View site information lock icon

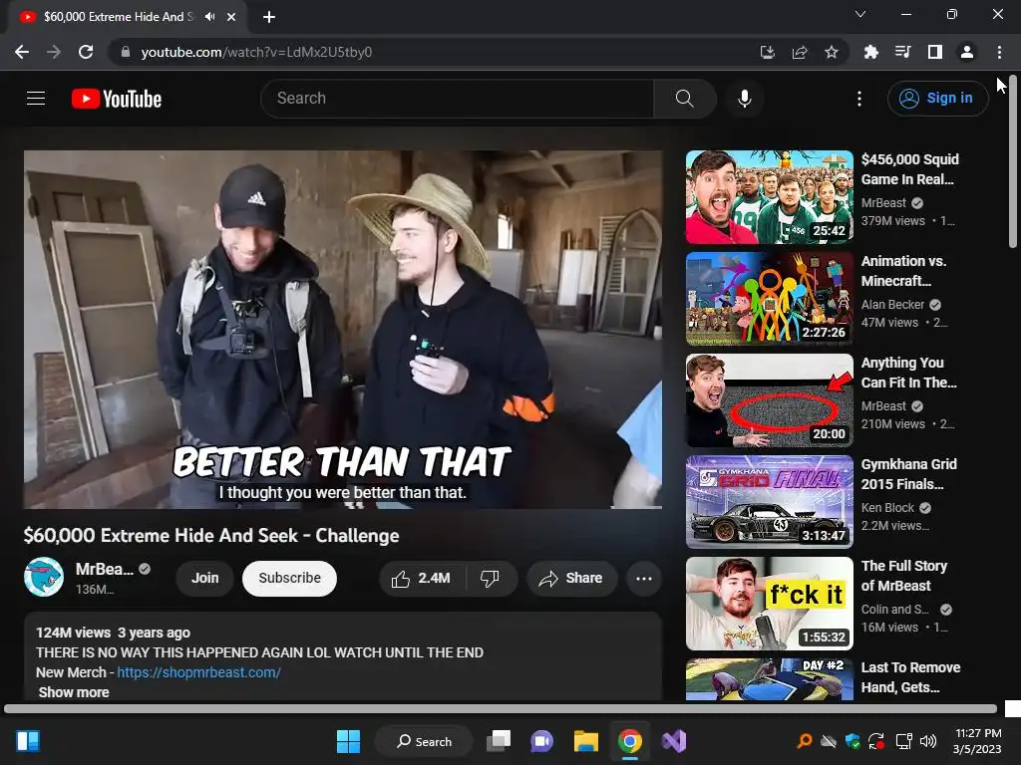[x=126, y=52]
